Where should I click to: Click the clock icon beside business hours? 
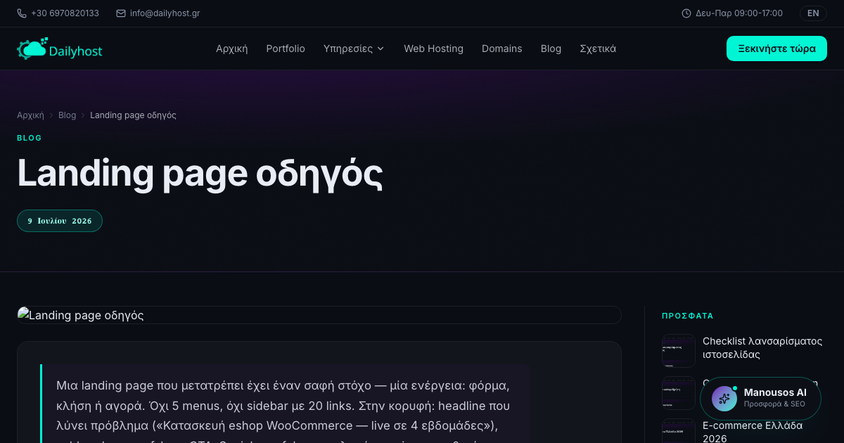click(686, 13)
